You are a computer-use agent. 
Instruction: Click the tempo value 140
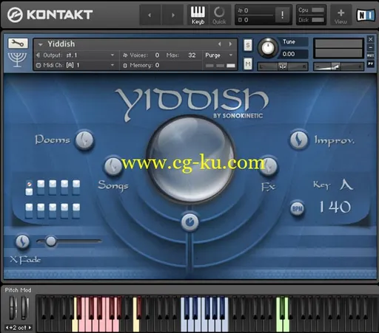pyautogui.click(x=335, y=207)
